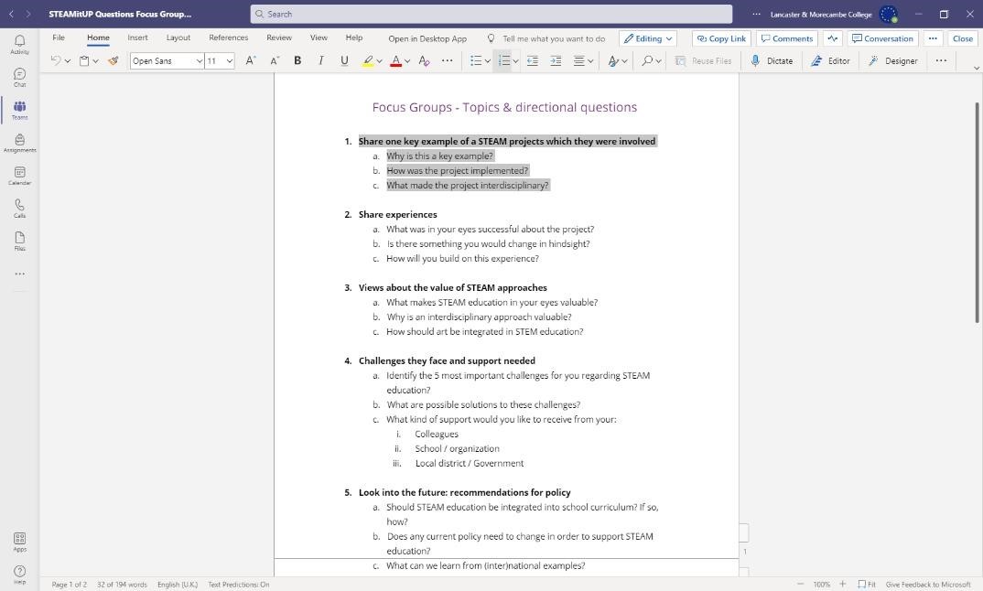Open the Teams Activity feed

[x=19, y=44]
